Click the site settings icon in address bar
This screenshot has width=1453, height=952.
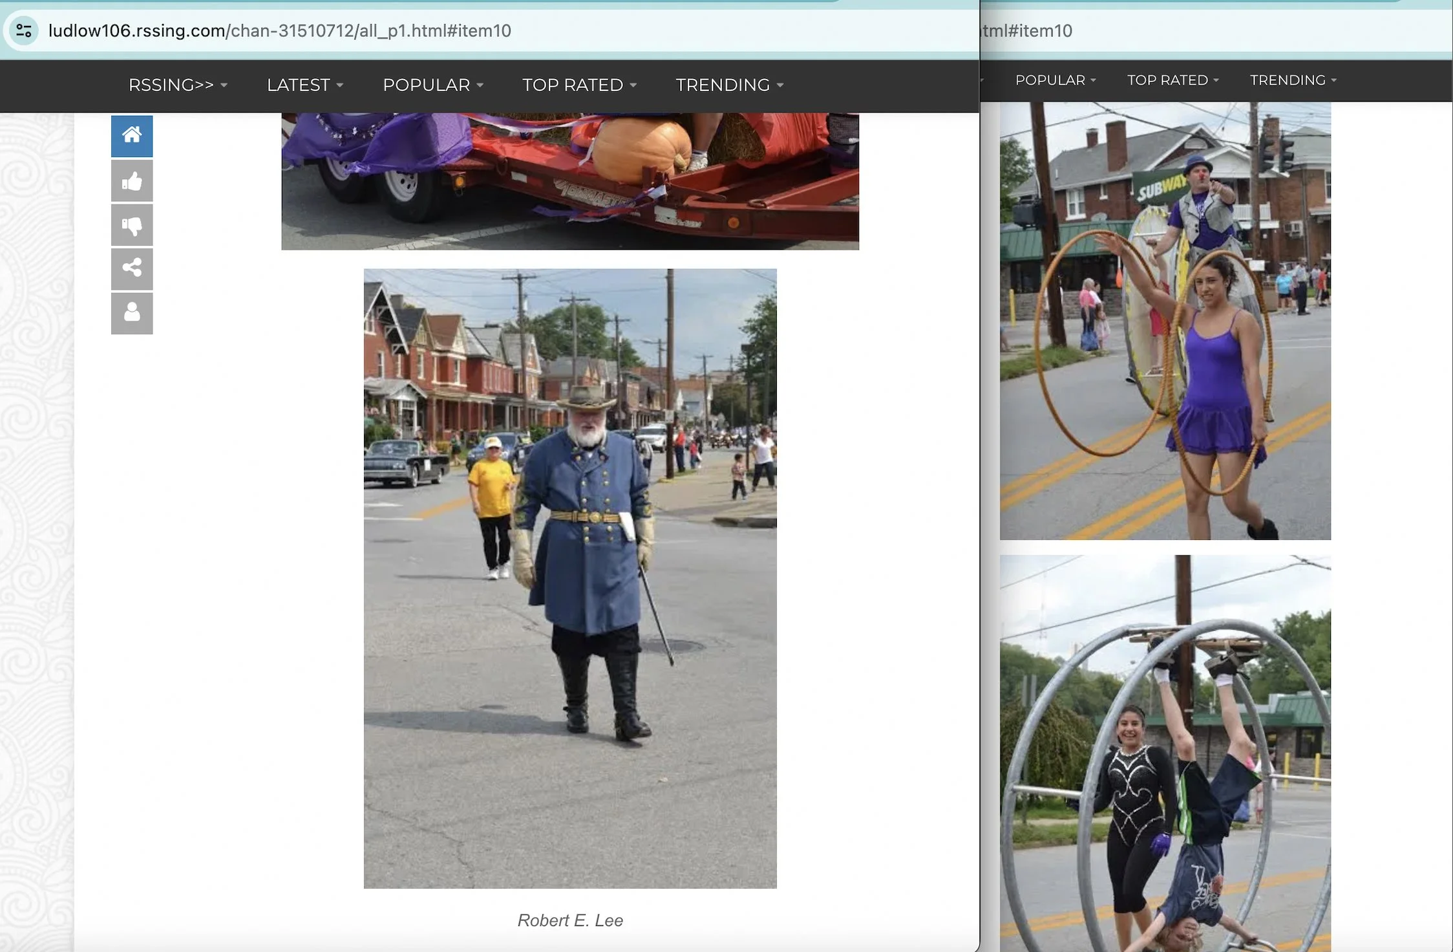24,30
